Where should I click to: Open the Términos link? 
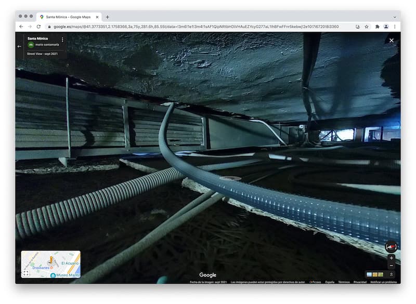[344, 282]
